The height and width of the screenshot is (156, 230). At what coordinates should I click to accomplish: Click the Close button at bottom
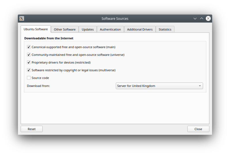[198, 129]
